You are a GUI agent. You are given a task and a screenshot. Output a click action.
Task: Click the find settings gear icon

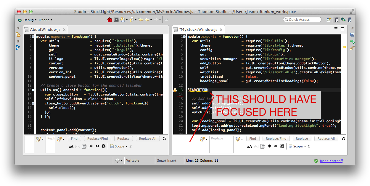tap(282, 146)
